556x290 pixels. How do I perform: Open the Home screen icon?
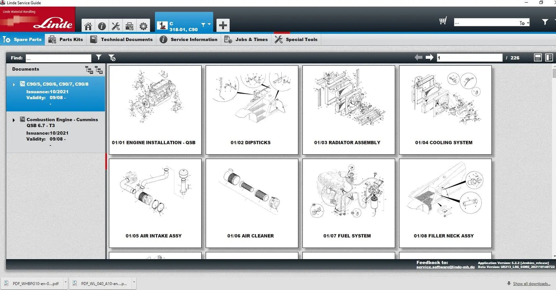(88, 26)
